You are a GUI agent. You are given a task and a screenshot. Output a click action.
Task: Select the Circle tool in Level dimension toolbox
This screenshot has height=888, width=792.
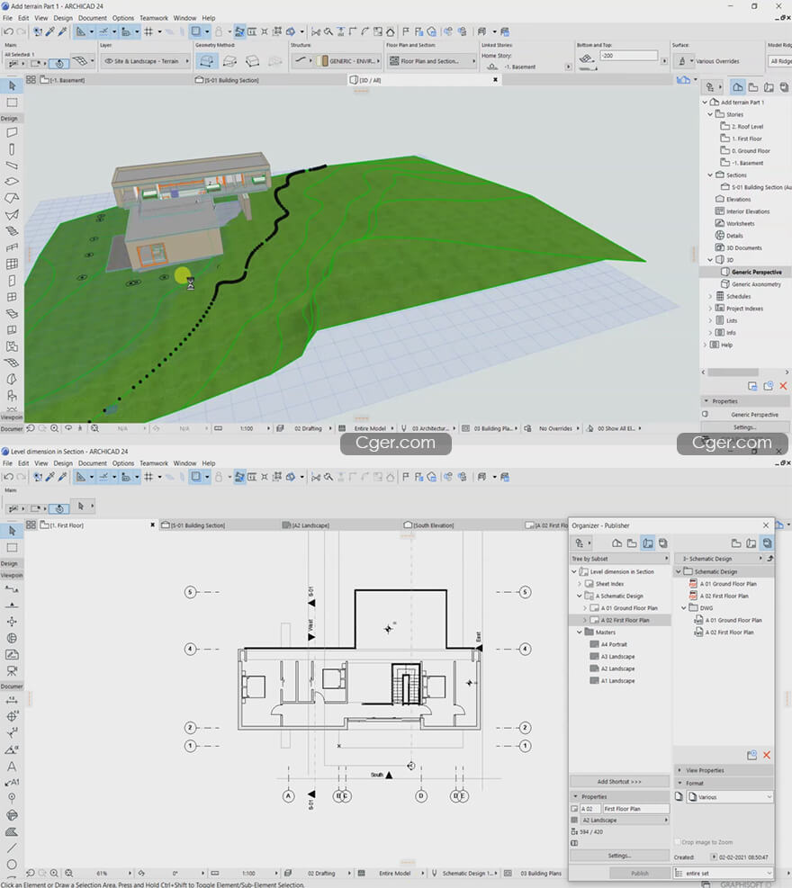[12, 865]
